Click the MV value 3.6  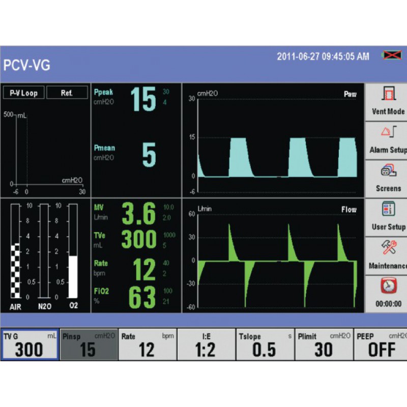139,214
